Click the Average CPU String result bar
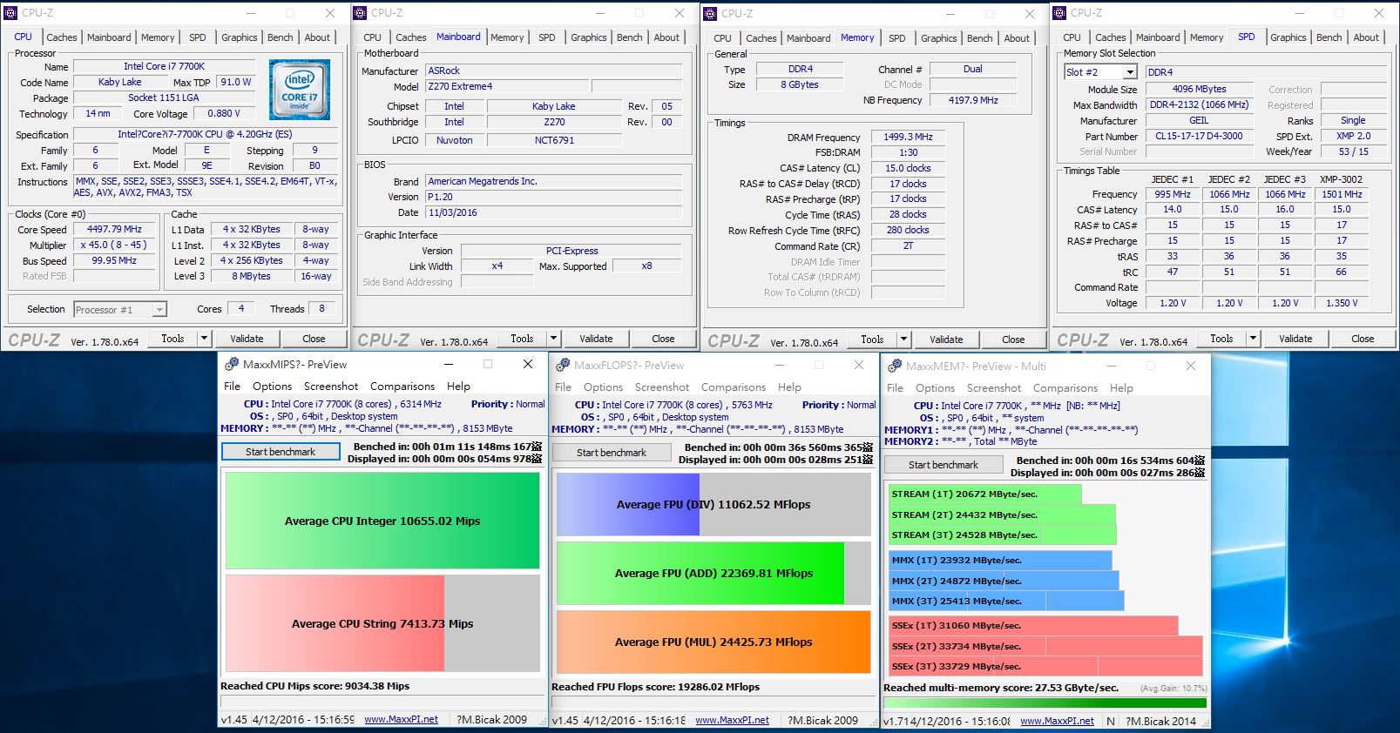This screenshot has width=1400, height=733. click(x=382, y=623)
